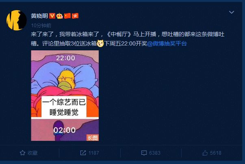Screen dimensions: 245x164
Task: Click the repost share icon
Action: (x=83, y=153)
